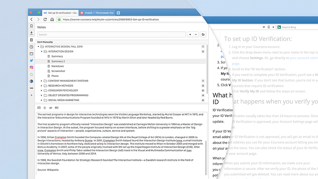The height and width of the screenshot is (179, 318).
Task: Go forward with the forward arrow
Action: click(38, 19)
